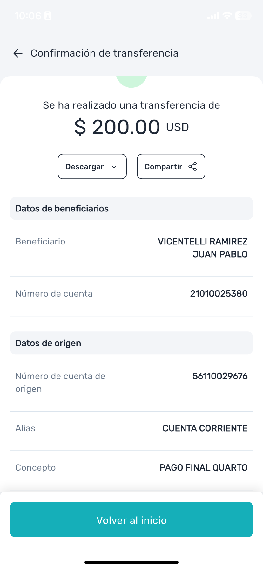Click the download arrow icon in Descargar

point(114,167)
